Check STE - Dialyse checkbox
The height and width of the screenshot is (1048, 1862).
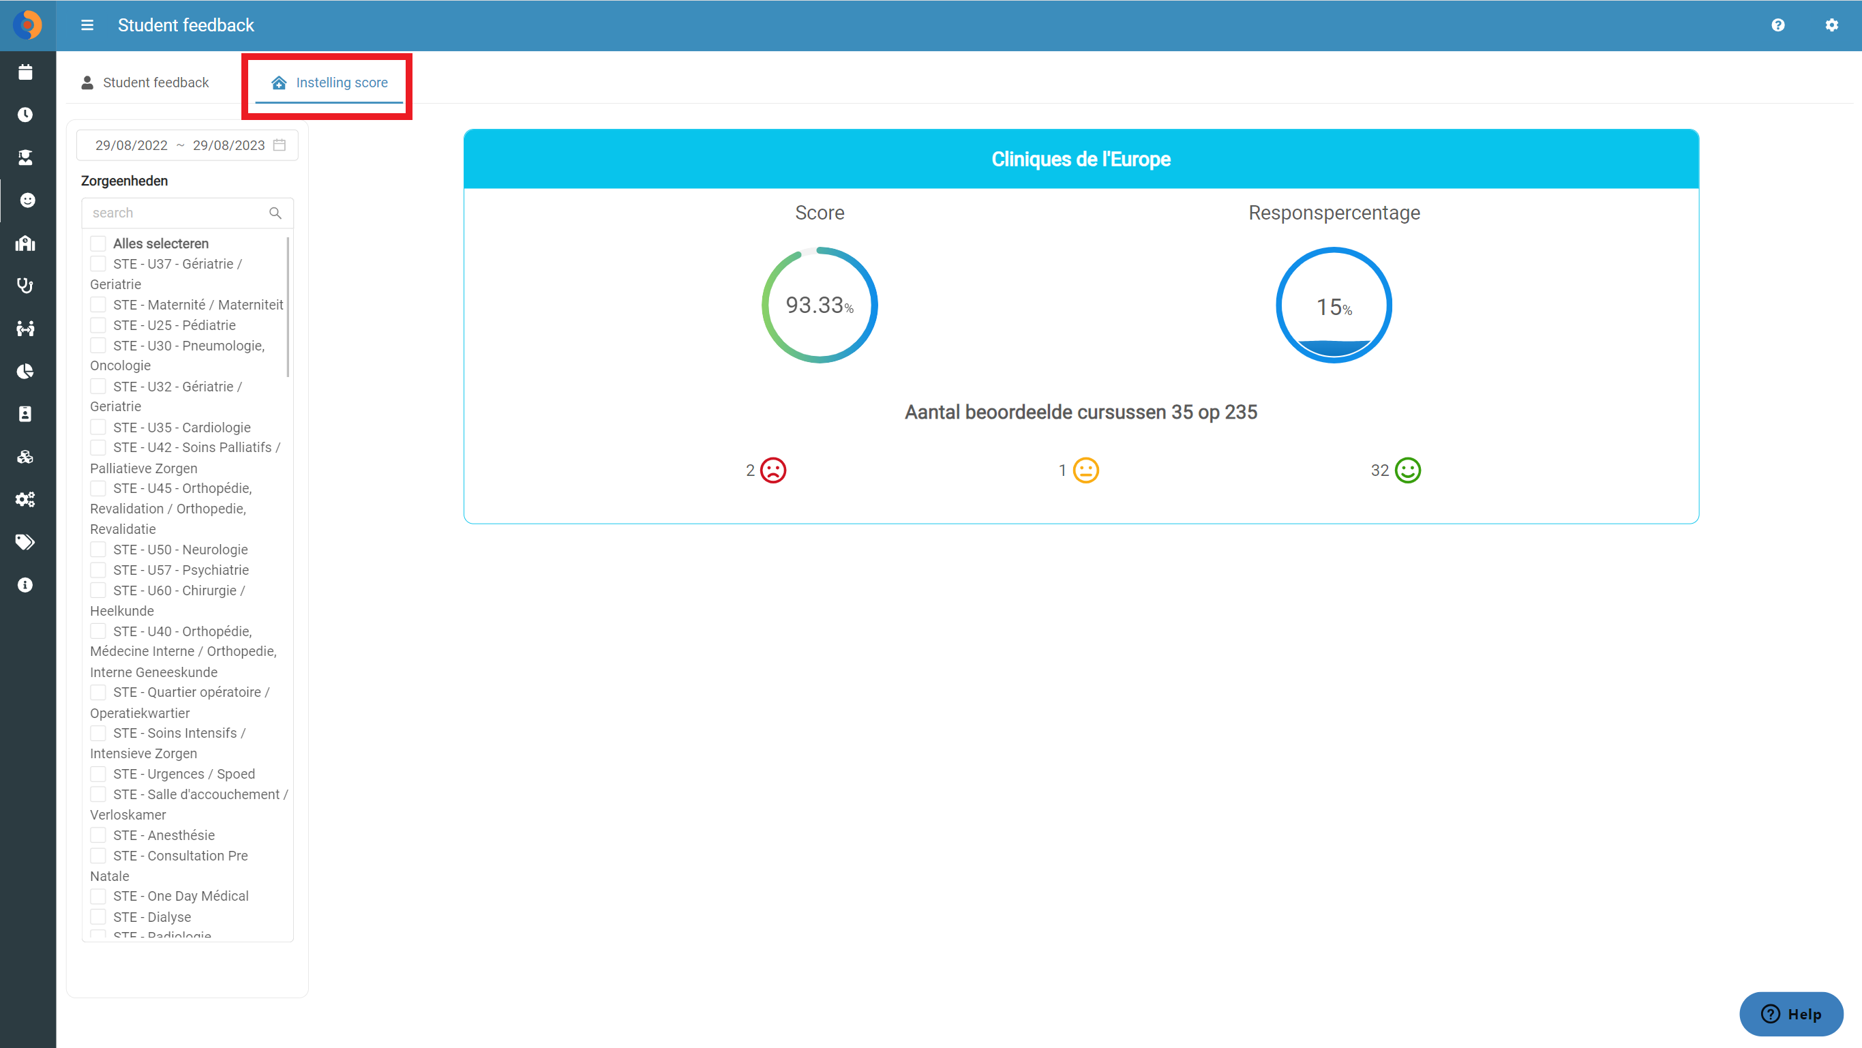tap(98, 917)
